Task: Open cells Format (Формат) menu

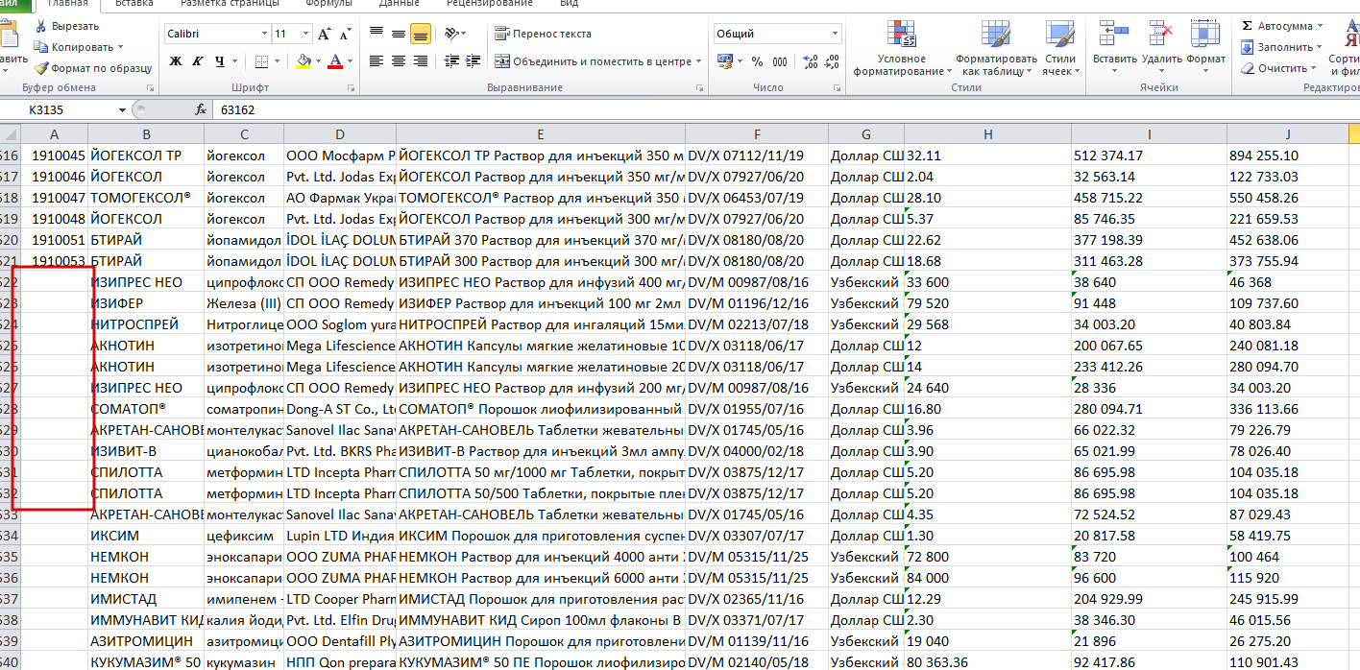Action: point(1206,48)
